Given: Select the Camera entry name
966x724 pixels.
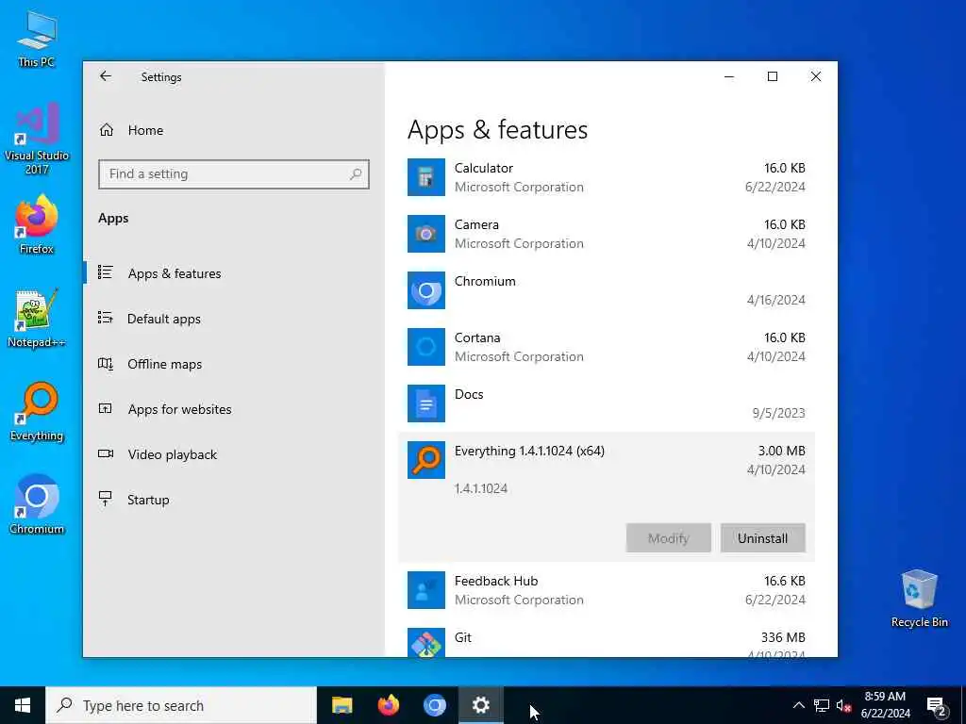Looking at the screenshot, I should pyautogui.click(x=476, y=224).
